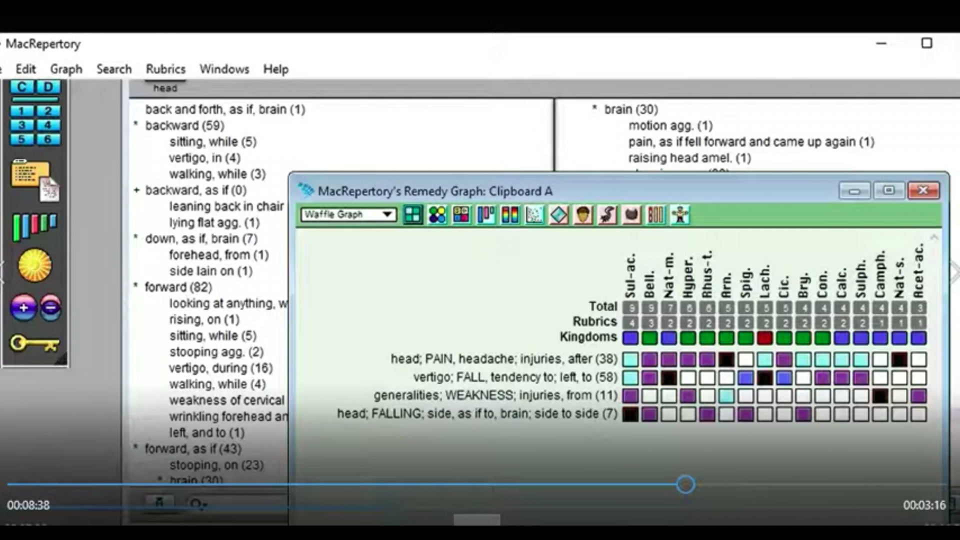Open the rubric notes folder icon in sidebar
960x540 pixels.
click(35, 180)
